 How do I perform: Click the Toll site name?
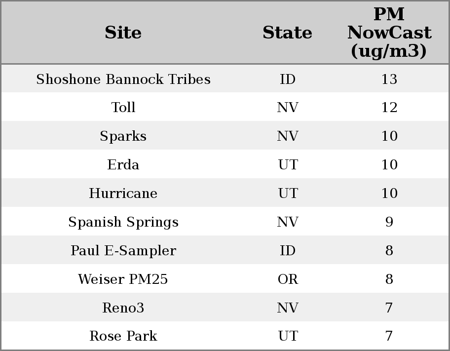tap(123, 108)
